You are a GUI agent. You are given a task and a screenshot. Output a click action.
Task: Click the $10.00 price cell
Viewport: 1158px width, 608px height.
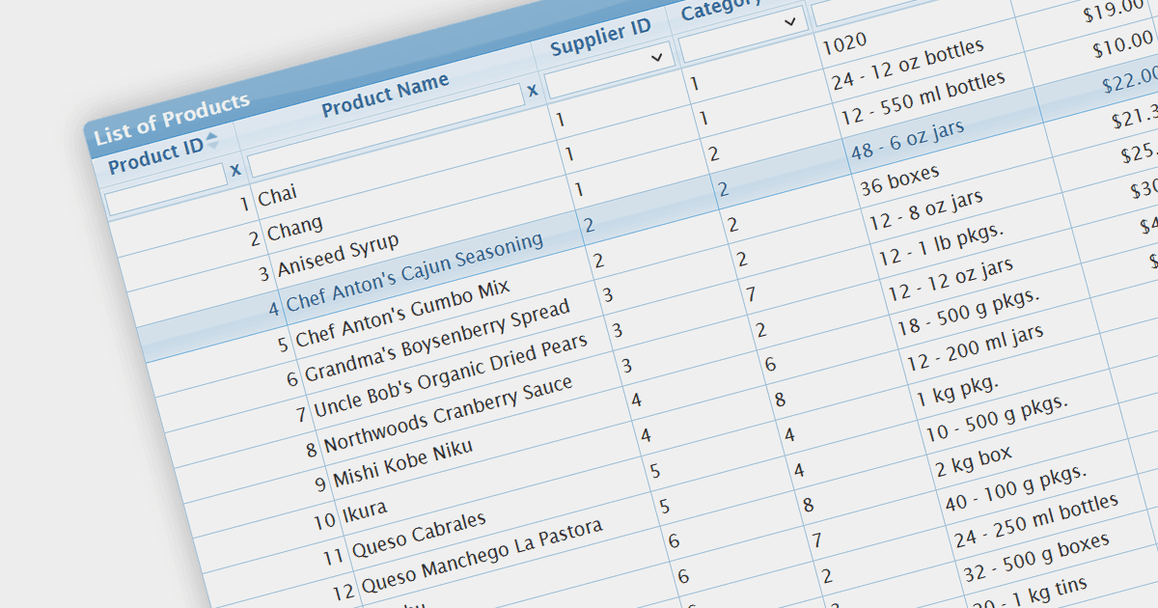pyautogui.click(x=1123, y=45)
